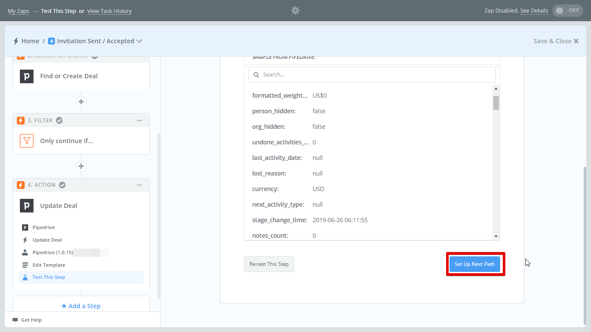Select the Update Deal step header
This screenshot has height=332, width=591.
[x=81, y=206]
